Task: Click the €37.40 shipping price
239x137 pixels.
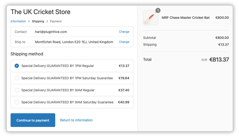Action: pos(124,90)
